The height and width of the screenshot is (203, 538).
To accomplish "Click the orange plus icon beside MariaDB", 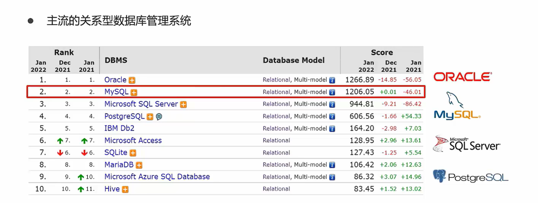I will point(139,165).
